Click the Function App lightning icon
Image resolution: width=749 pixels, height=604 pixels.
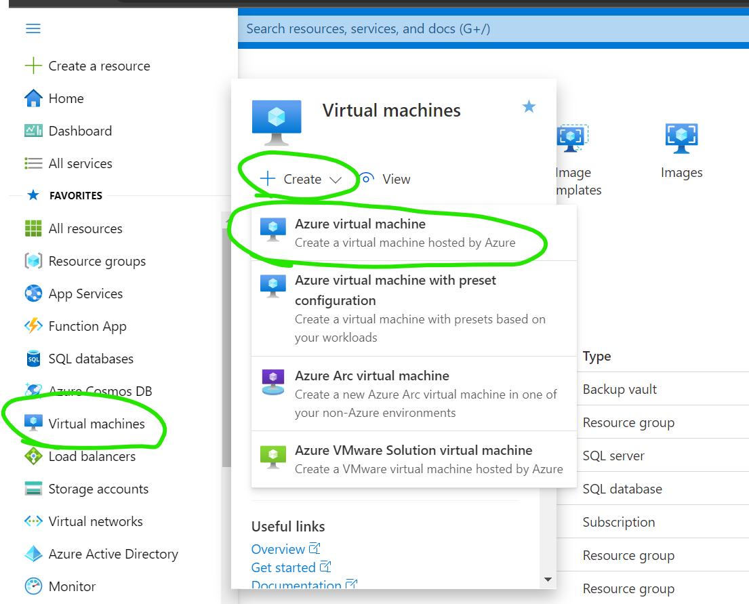[x=33, y=326]
